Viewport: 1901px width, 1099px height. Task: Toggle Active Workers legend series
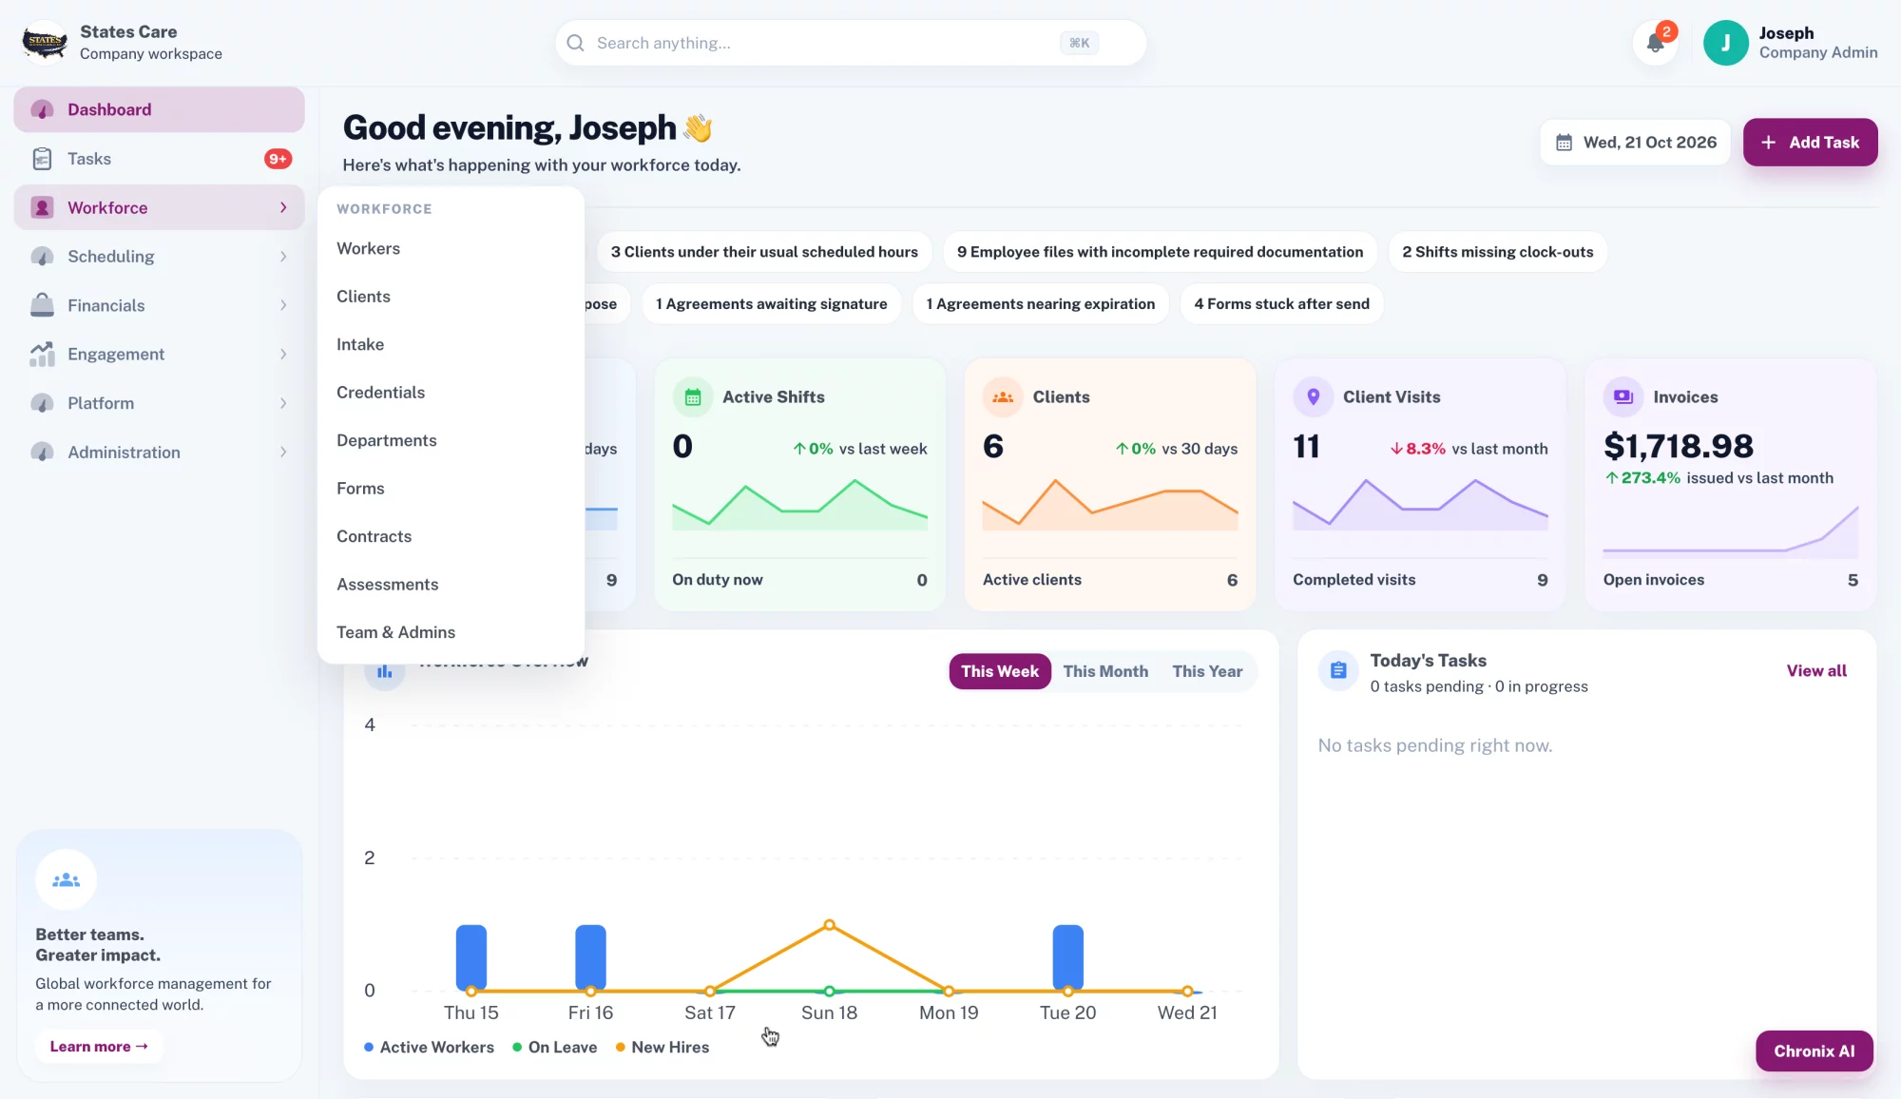[429, 1047]
